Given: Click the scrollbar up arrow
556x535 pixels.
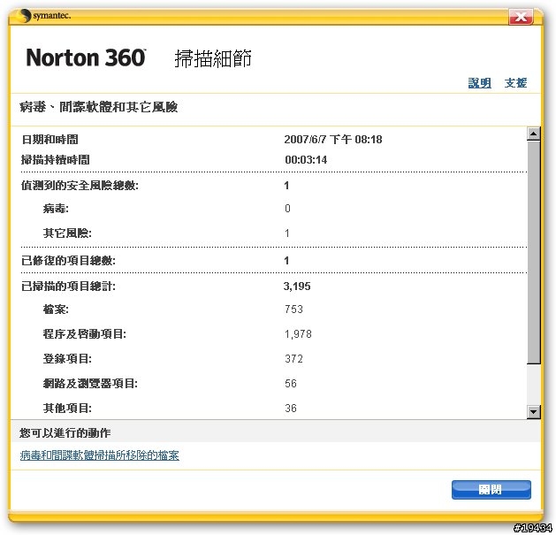Looking at the screenshot, I should [x=534, y=134].
